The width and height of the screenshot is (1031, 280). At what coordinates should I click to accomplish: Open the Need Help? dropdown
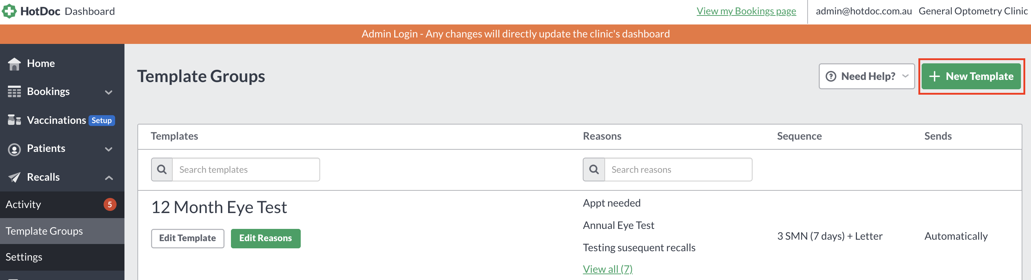pos(867,76)
